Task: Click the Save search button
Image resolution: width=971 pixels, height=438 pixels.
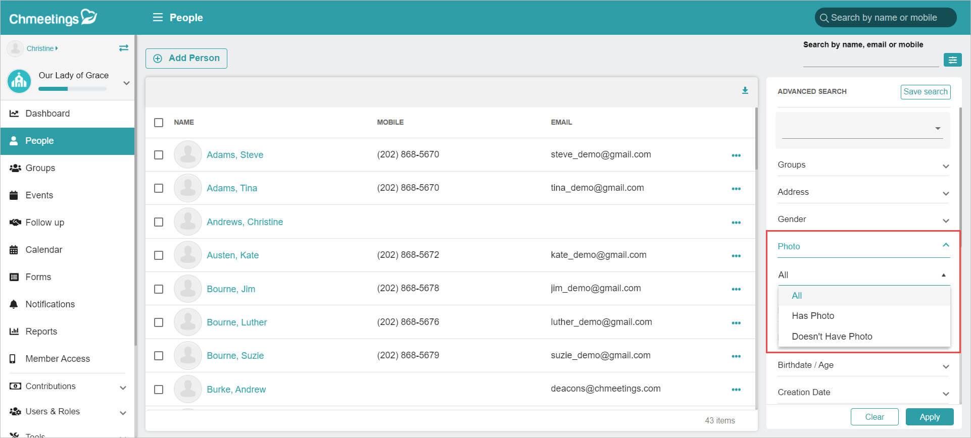Action: 926,92
